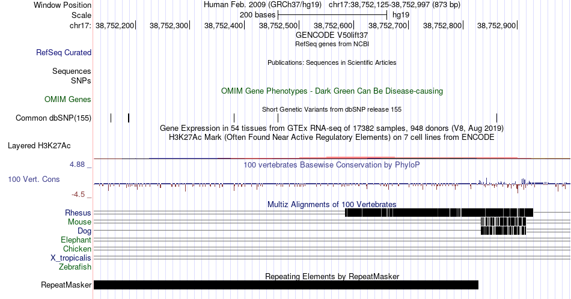
Task: Click the RepeatMasker track label
Action: pyautogui.click(x=66, y=285)
